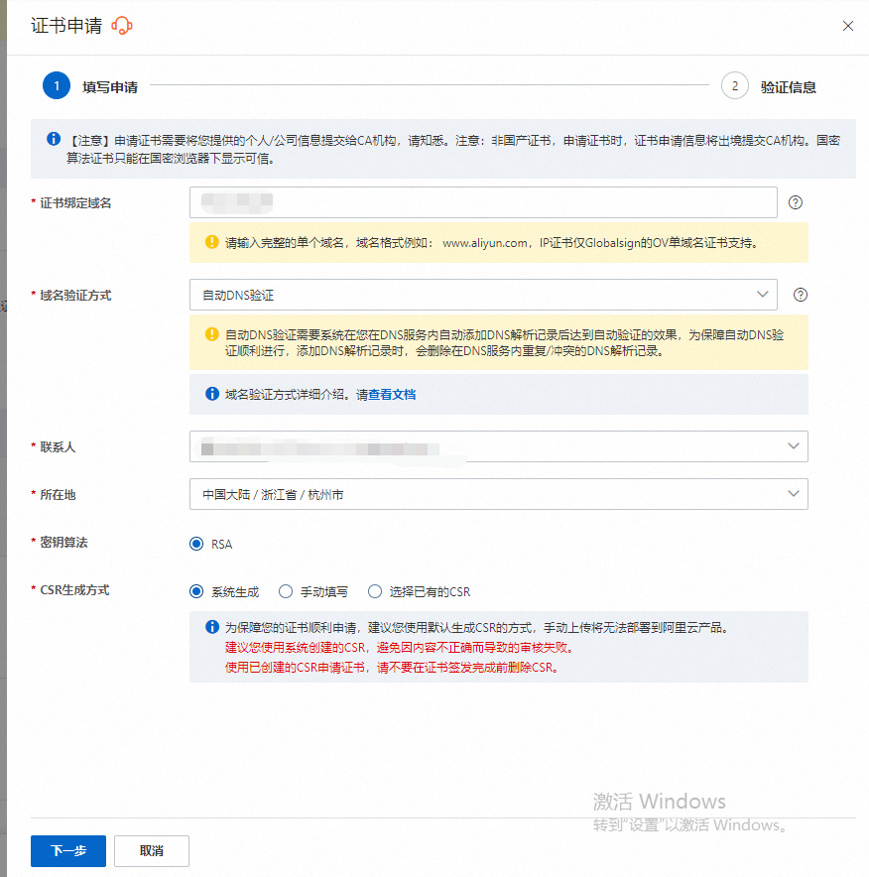The width and height of the screenshot is (869, 877).
Task: Open the 域名验证方式 dropdown
Action: 482,295
